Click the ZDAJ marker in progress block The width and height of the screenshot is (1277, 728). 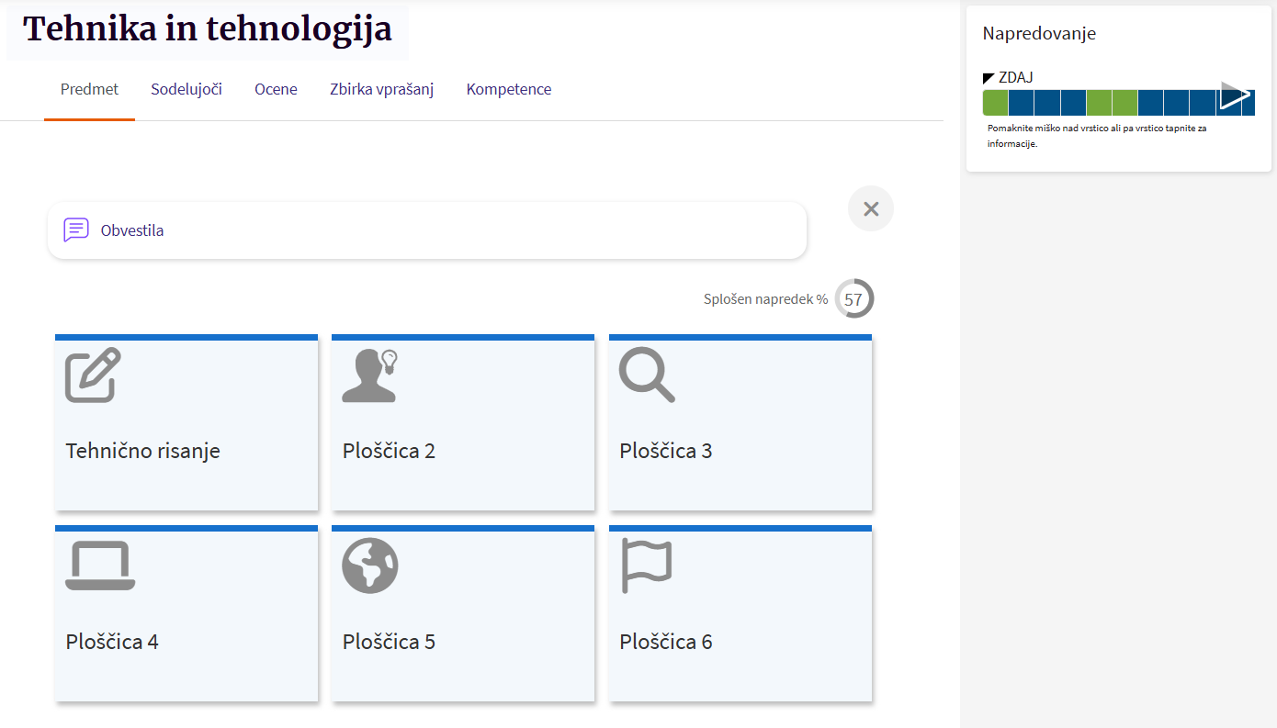tap(1008, 78)
